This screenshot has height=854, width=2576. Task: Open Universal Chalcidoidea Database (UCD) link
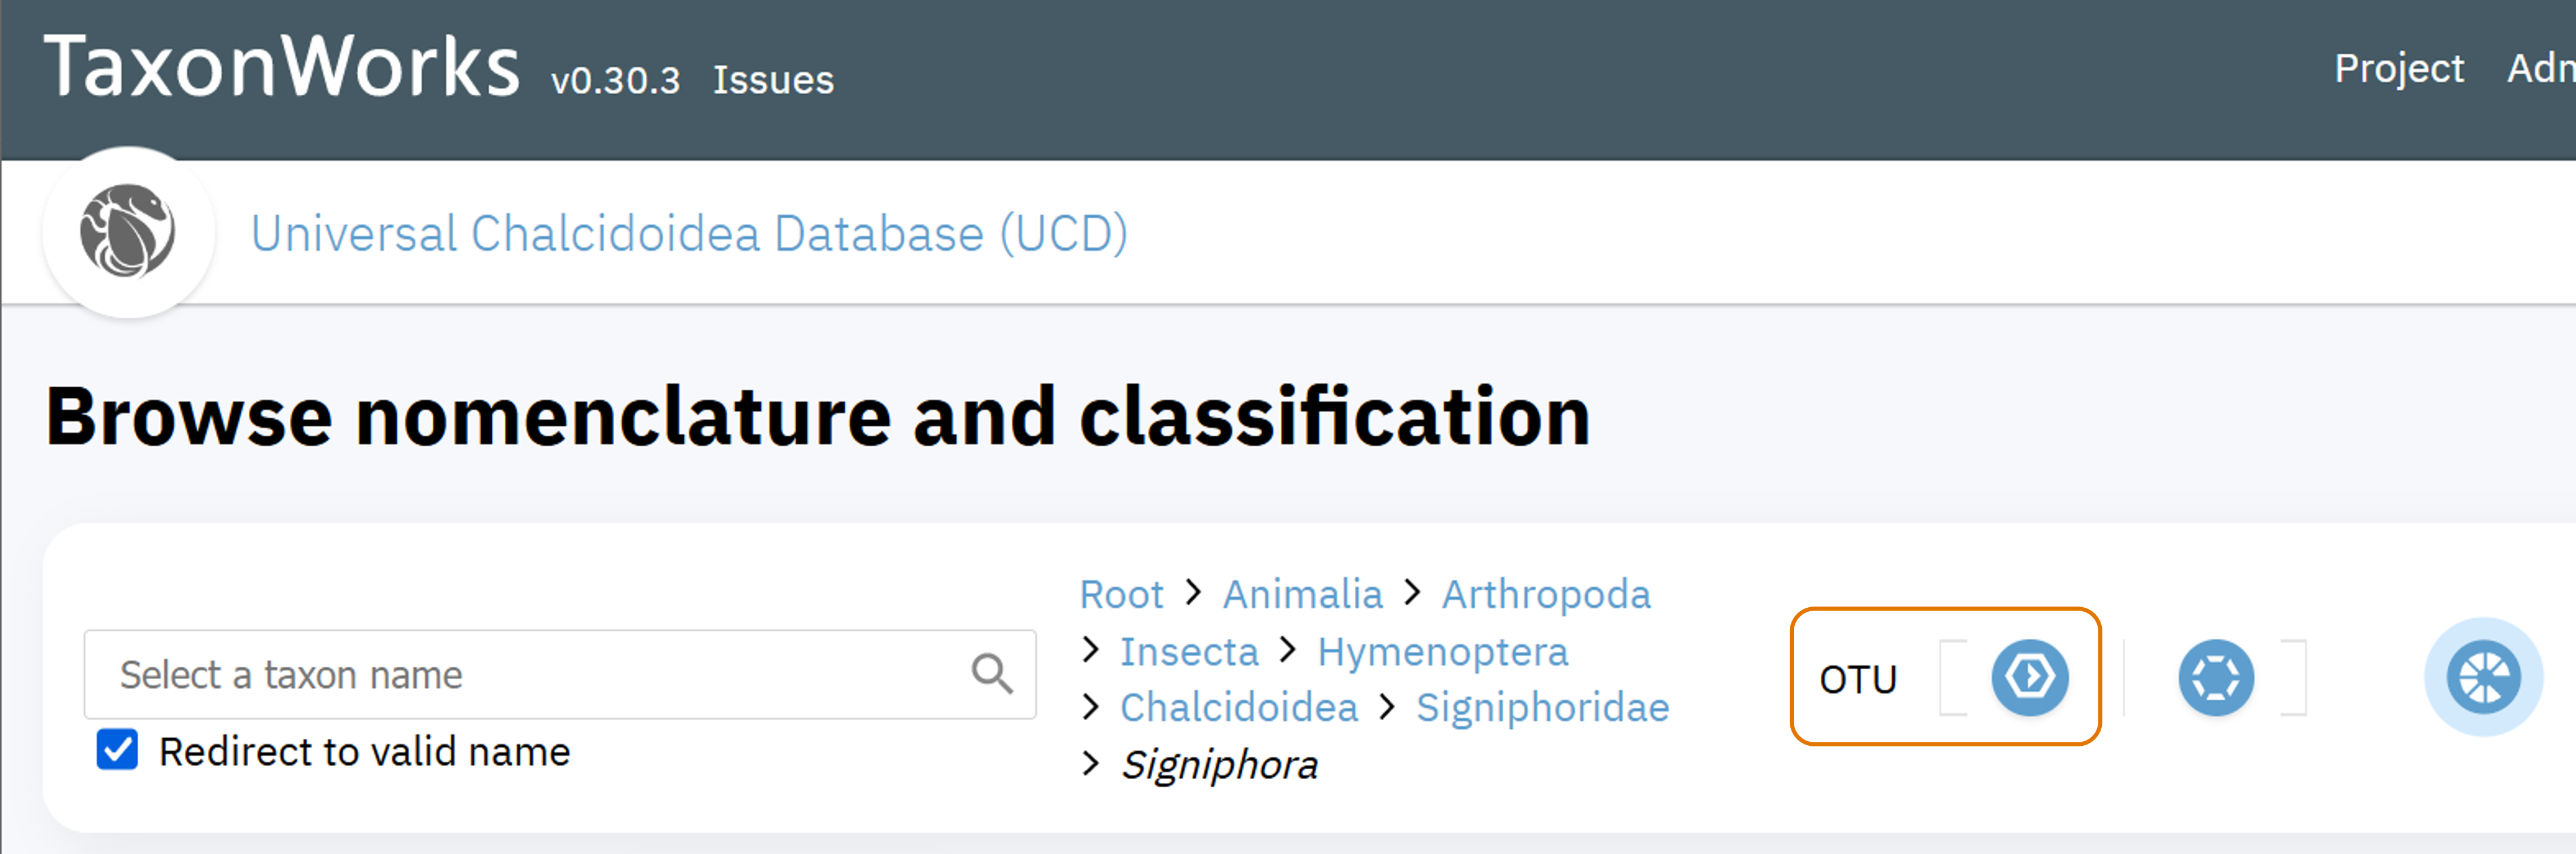[x=689, y=233]
